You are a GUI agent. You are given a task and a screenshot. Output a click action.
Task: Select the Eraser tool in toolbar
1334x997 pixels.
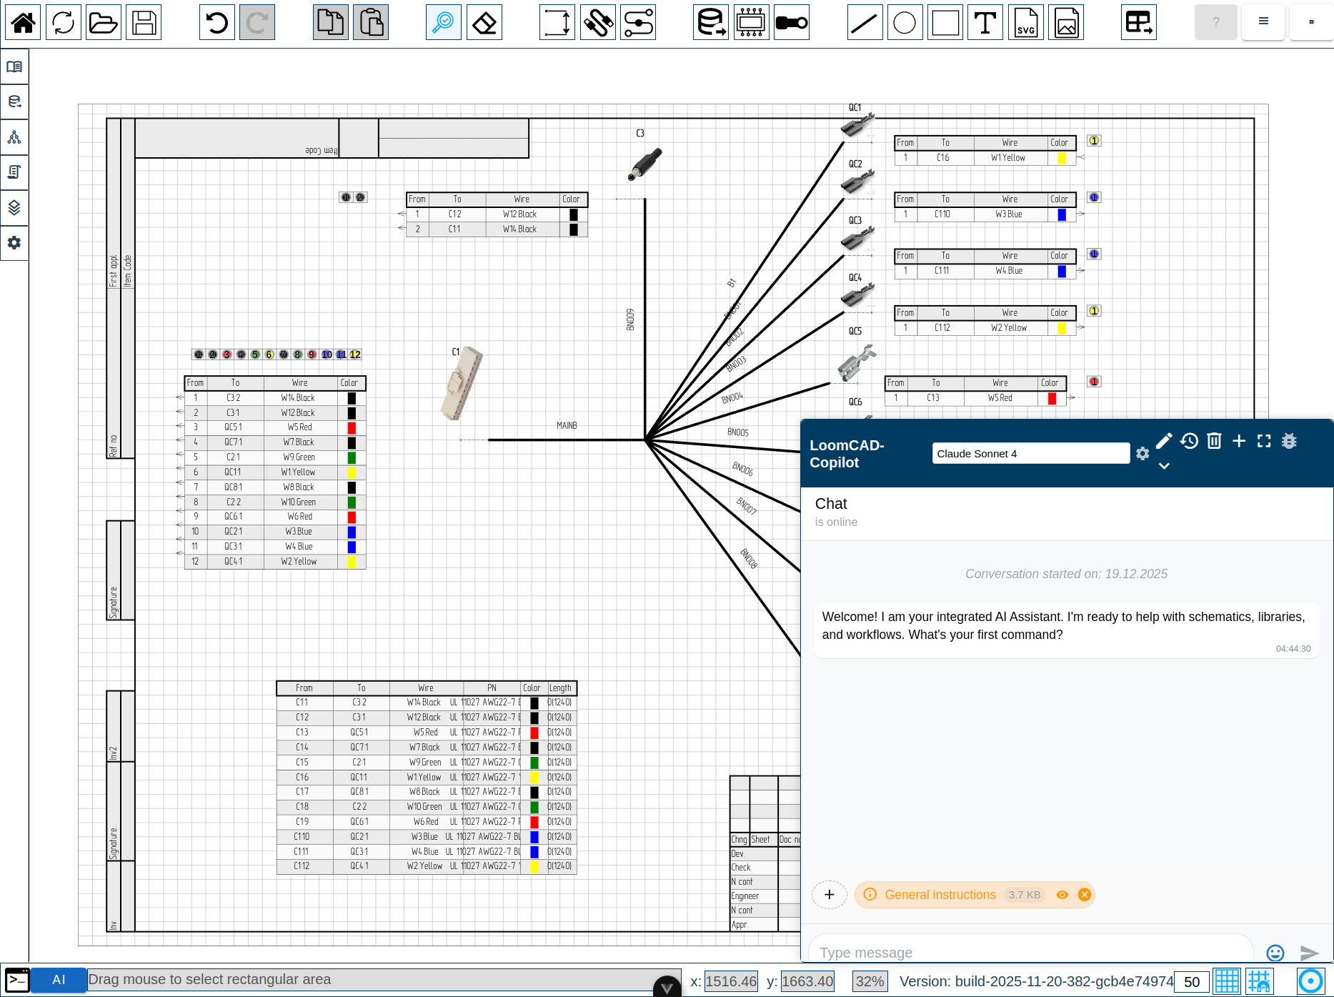tap(484, 23)
